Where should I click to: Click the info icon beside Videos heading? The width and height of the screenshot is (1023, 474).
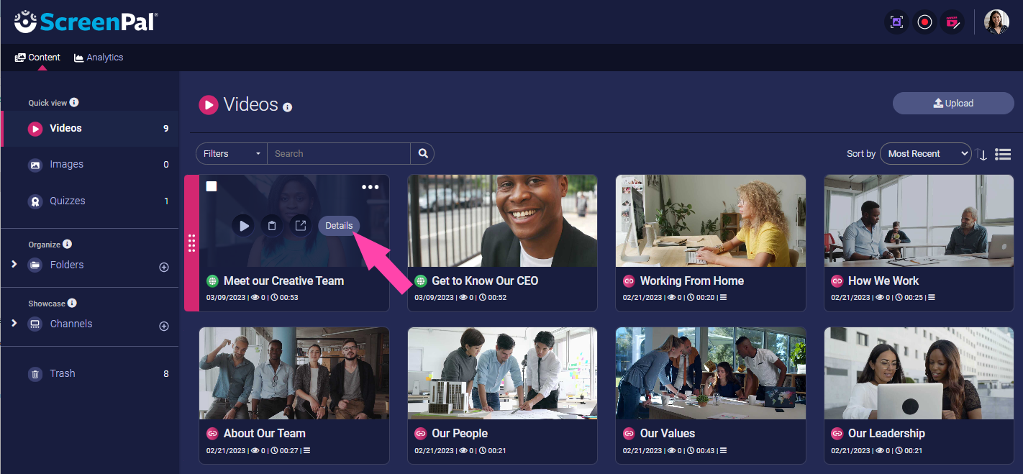288,107
